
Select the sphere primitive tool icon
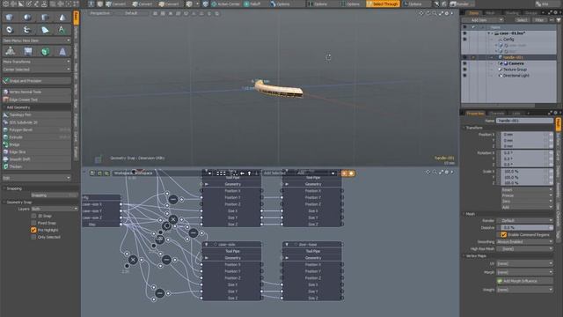click(x=27, y=18)
